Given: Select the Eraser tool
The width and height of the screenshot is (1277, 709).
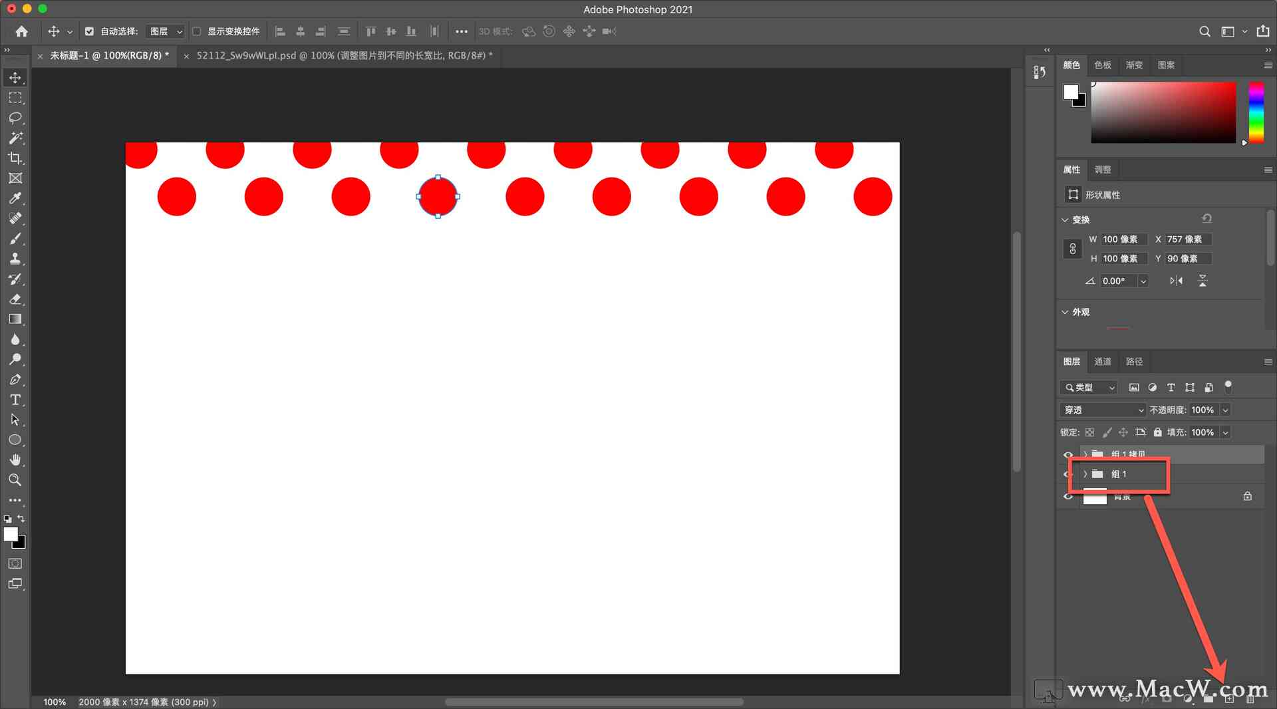Looking at the screenshot, I should [x=15, y=299].
